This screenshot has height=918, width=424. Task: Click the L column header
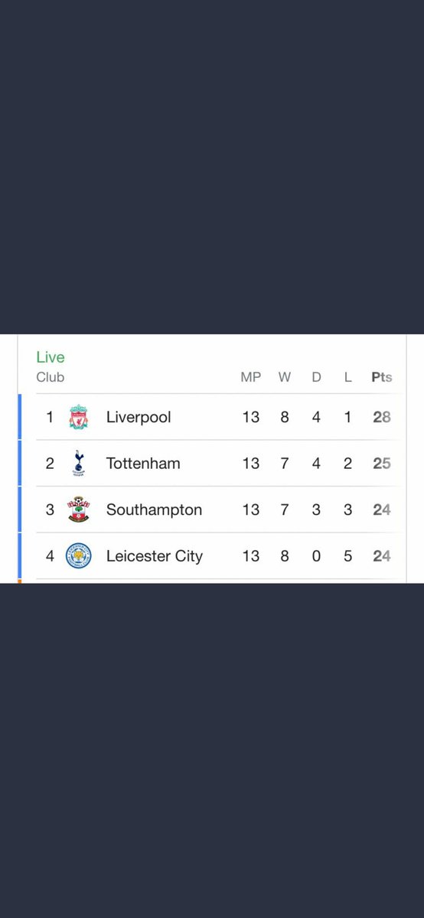(347, 377)
